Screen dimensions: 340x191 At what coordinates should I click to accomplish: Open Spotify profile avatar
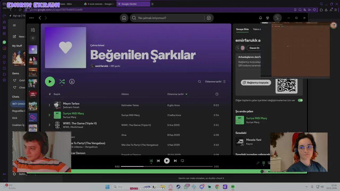point(277,18)
